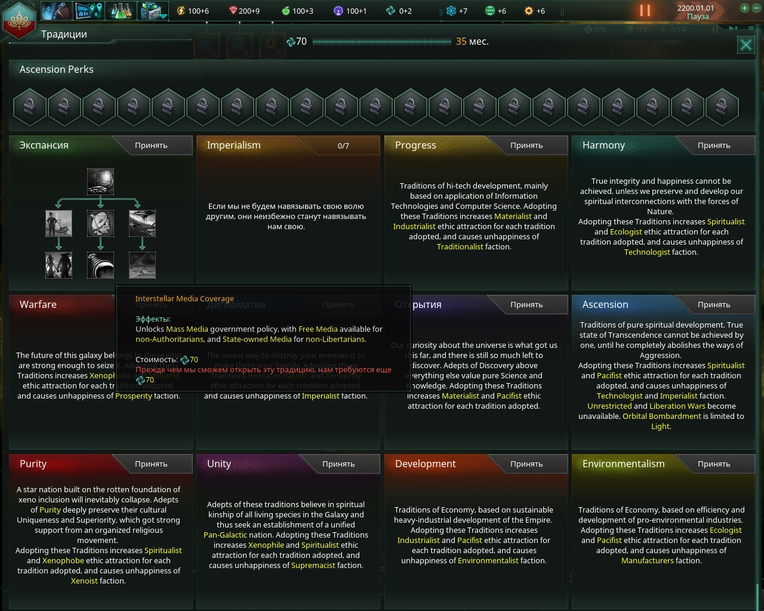Screen dimensions: 764x611
Task: Click the unity progress bar
Action: [x=382, y=42]
